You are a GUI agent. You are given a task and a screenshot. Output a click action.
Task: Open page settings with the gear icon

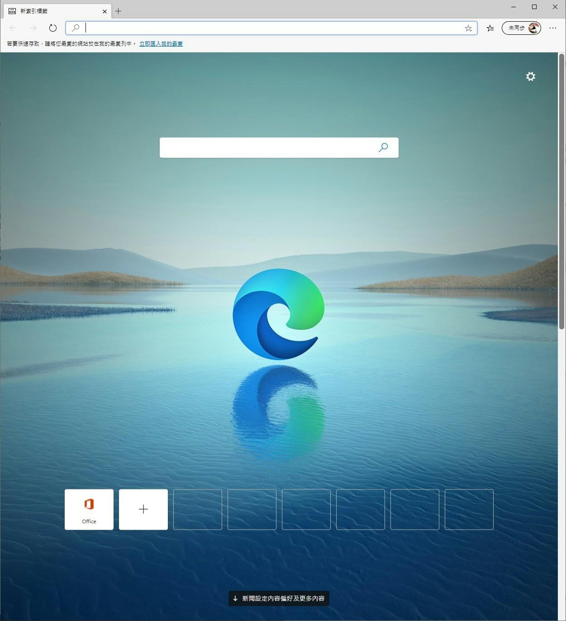pos(531,76)
